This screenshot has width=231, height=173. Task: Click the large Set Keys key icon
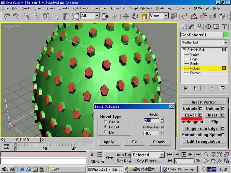[x=110, y=158]
